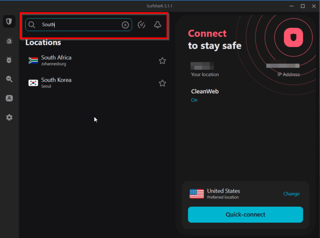
Task: Open the VPN shield tab in sidebar
Action: pyautogui.click(x=9, y=21)
